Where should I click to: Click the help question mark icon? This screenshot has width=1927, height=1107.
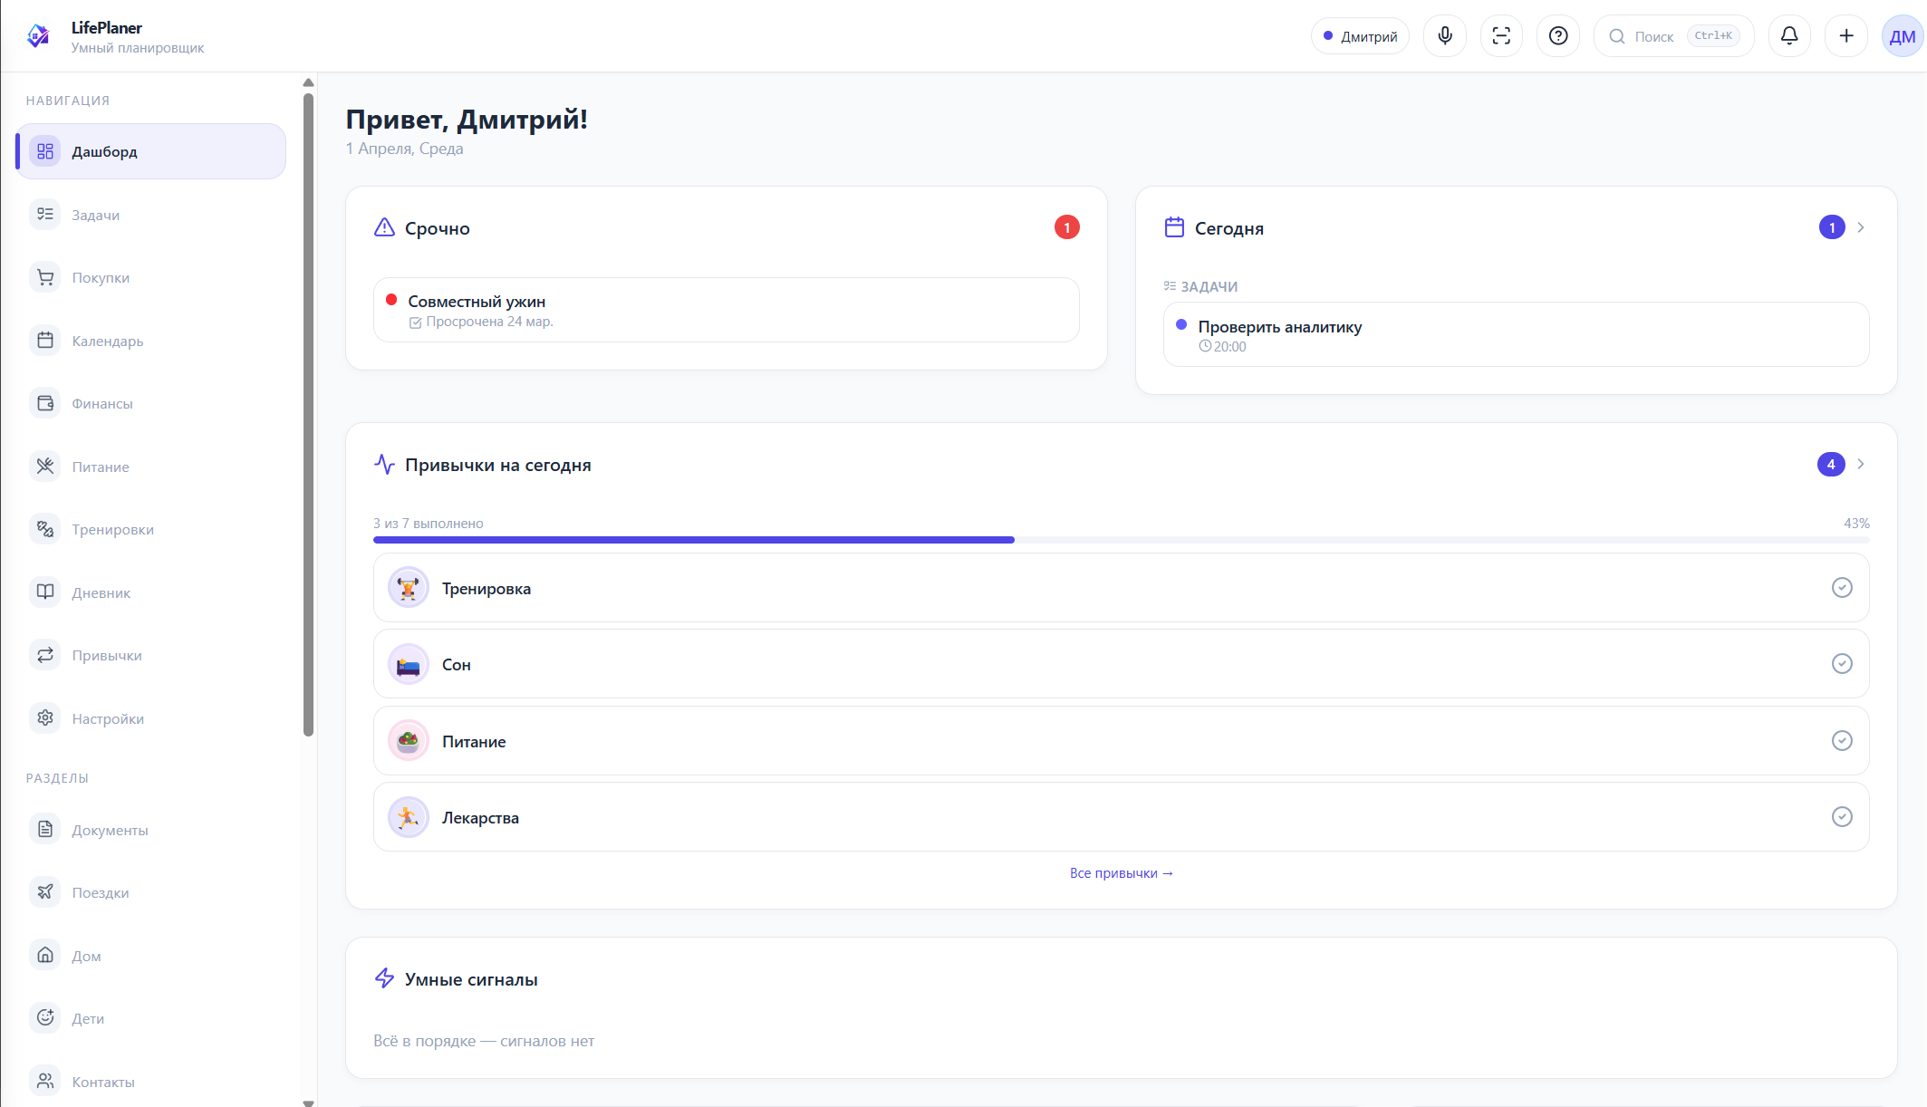click(x=1557, y=36)
